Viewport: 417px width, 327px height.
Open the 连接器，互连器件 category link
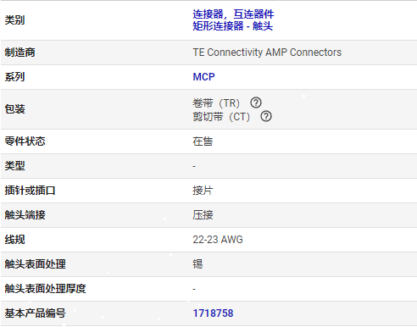(x=233, y=14)
